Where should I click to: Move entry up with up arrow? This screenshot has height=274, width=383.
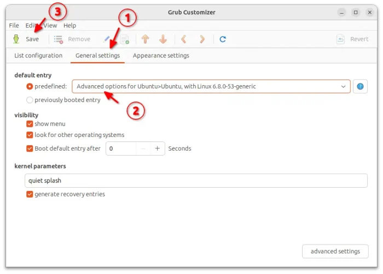pos(146,39)
